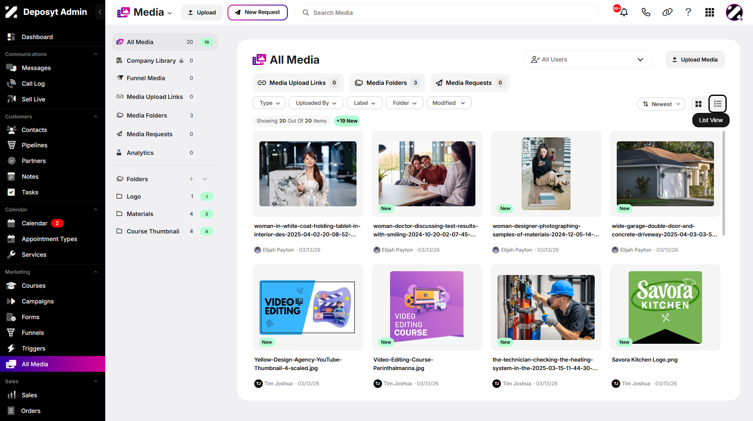
Task: Open Media Requests tab
Action: click(x=470, y=83)
